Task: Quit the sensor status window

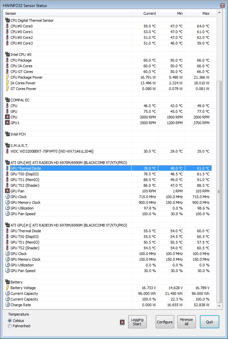Action: tap(209, 322)
